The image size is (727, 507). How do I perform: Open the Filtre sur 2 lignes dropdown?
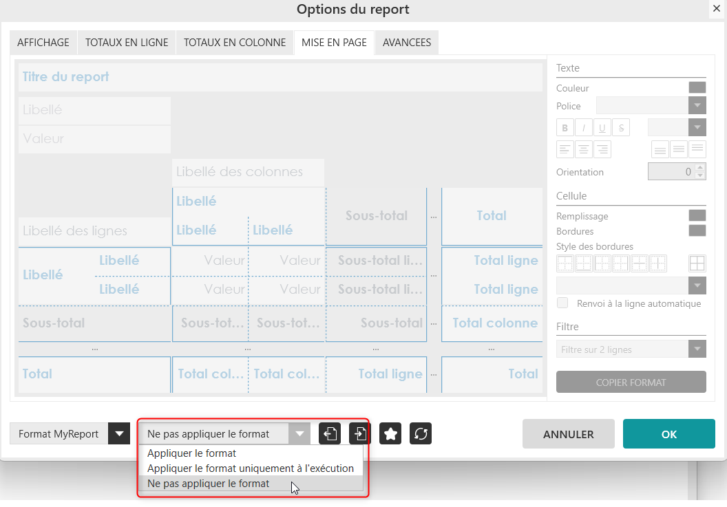pos(697,349)
